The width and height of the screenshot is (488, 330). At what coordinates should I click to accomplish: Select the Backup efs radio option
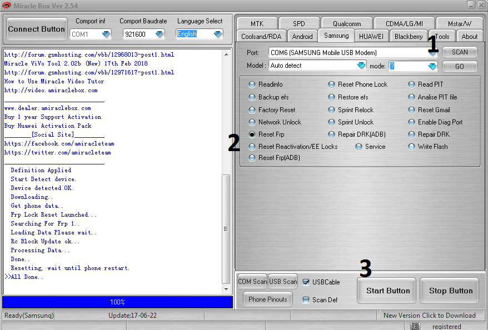pyautogui.click(x=252, y=97)
